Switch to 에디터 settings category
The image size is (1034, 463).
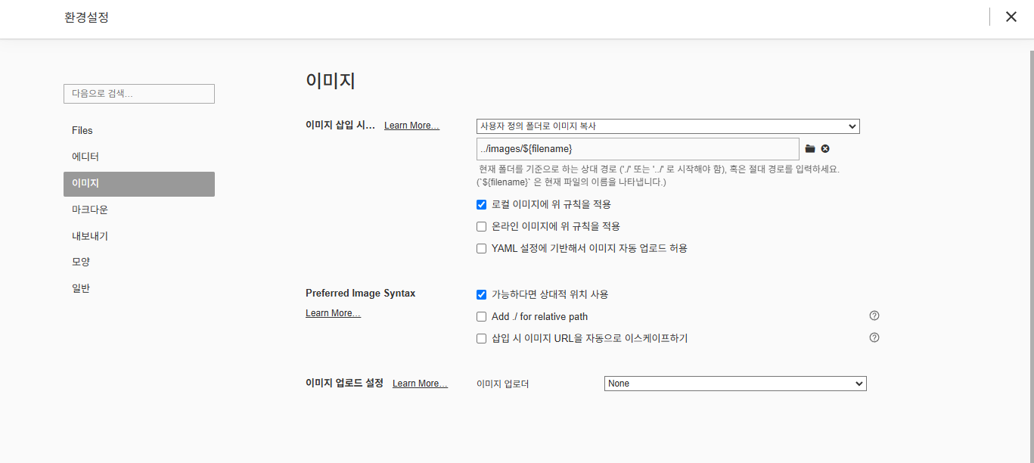pos(85,157)
